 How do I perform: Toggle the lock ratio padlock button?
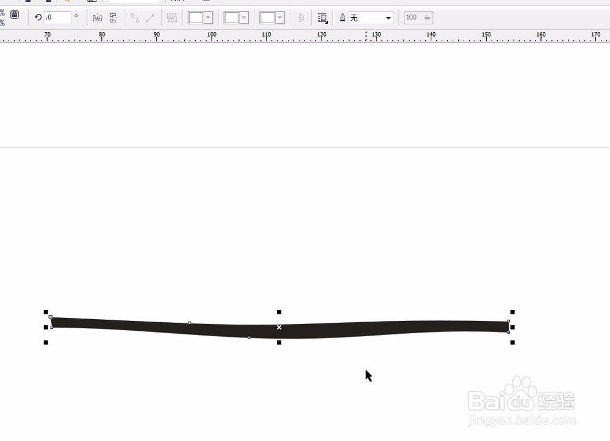(x=15, y=15)
